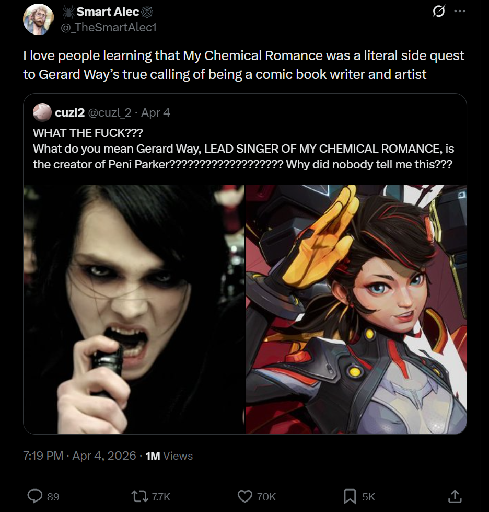Open the Peni Parker artwork image
Image resolution: width=489 pixels, height=512 pixels.
pos(356,309)
